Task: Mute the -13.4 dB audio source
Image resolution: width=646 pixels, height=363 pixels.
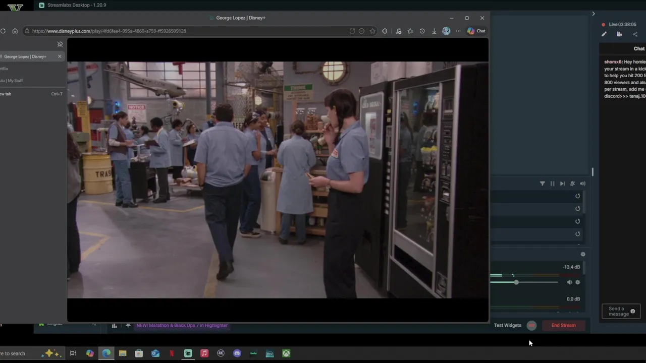Action: click(570, 282)
